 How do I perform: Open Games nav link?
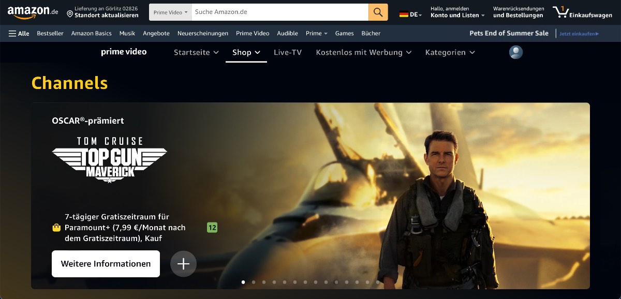[344, 33]
